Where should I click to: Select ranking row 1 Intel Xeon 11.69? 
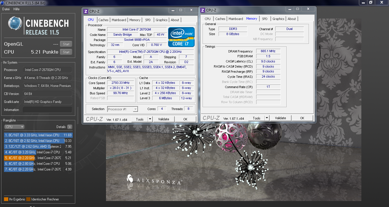click(38, 135)
